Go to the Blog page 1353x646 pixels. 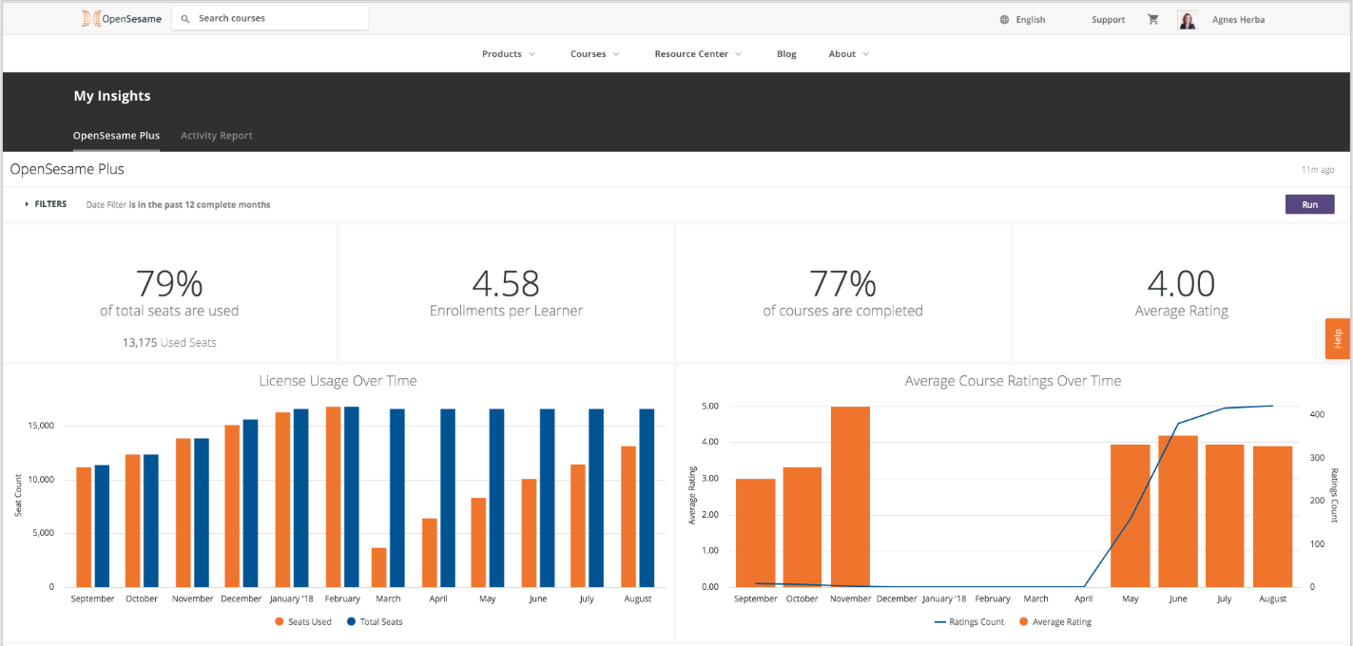click(x=786, y=54)
